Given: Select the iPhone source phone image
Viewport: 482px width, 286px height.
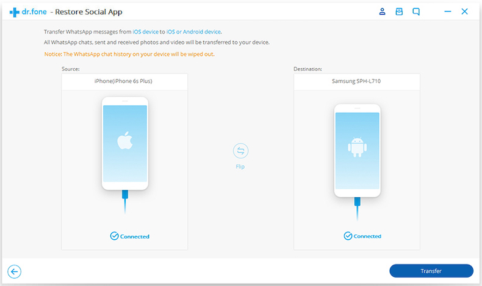Looking at the screenshot, I should [x=125, y=144].
